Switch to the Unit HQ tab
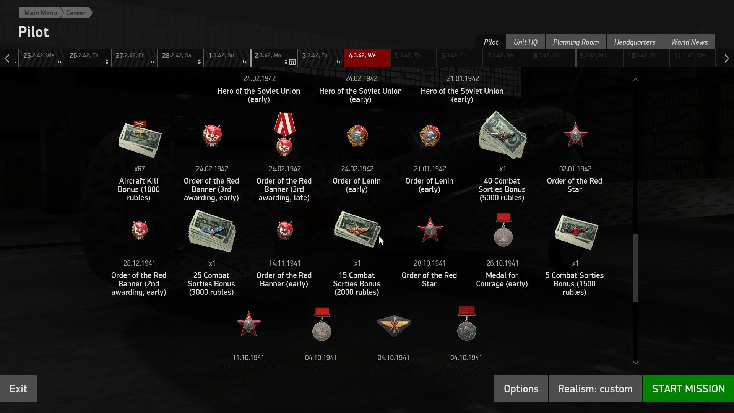 (525, 42)
